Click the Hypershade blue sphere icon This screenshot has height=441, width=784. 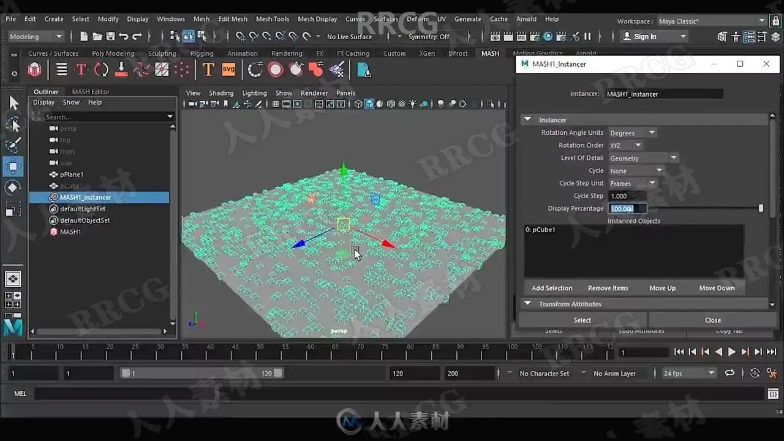(548, 36)
